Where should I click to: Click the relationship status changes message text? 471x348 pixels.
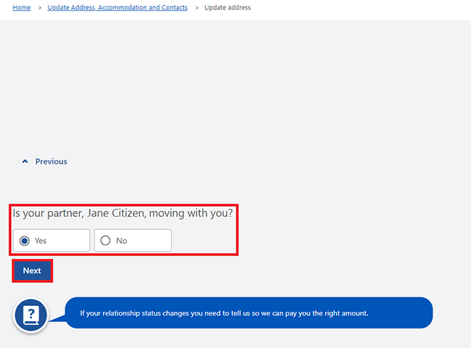coord(224,313)
